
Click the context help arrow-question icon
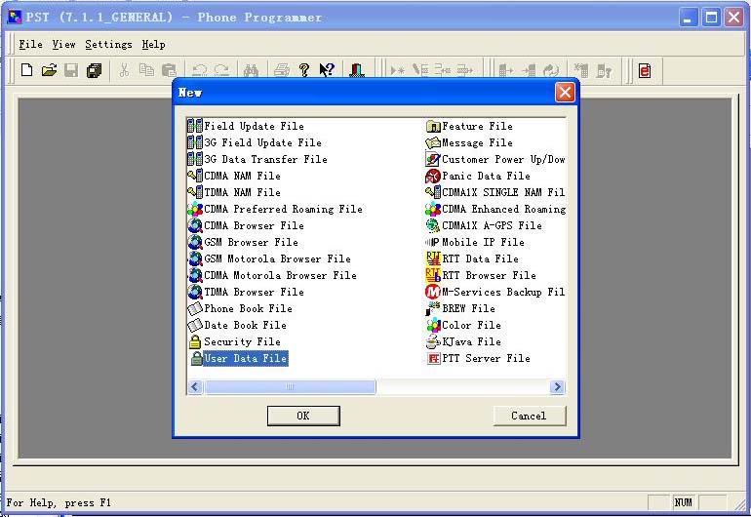(327, 70)
